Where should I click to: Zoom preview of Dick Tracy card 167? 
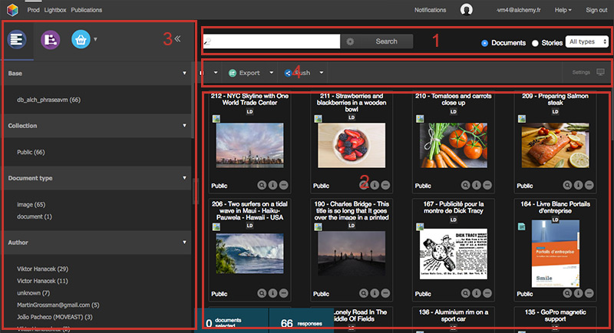(465, 293)
